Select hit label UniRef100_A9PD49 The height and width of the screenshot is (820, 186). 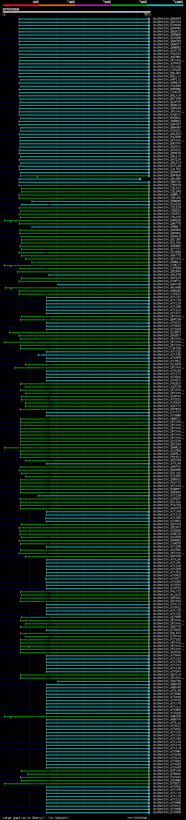pos(167,108)
